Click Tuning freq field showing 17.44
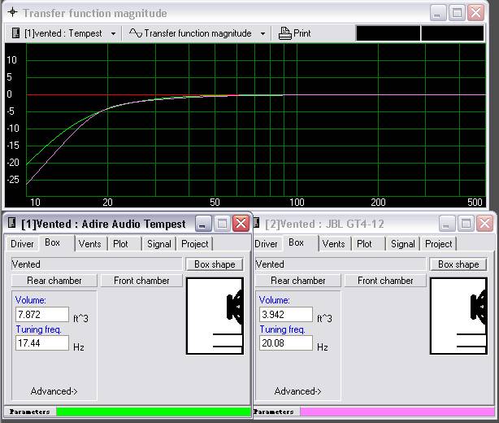The image size is (499, 423). pos(42,343)
